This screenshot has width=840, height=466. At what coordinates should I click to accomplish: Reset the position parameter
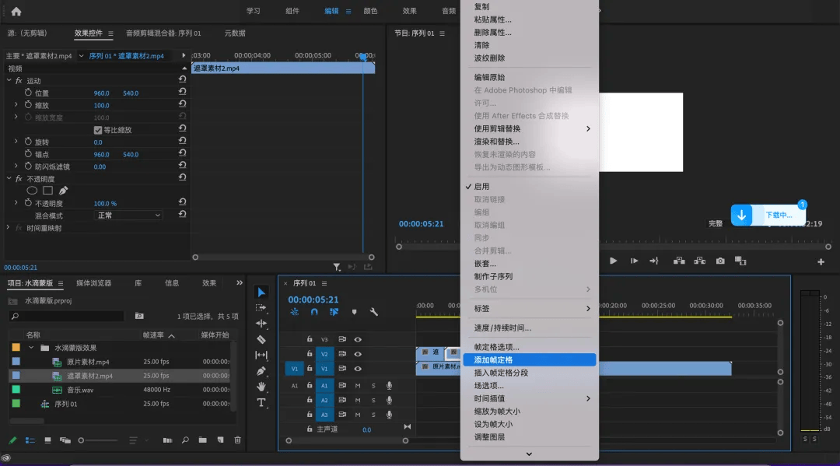click(182, 91)
